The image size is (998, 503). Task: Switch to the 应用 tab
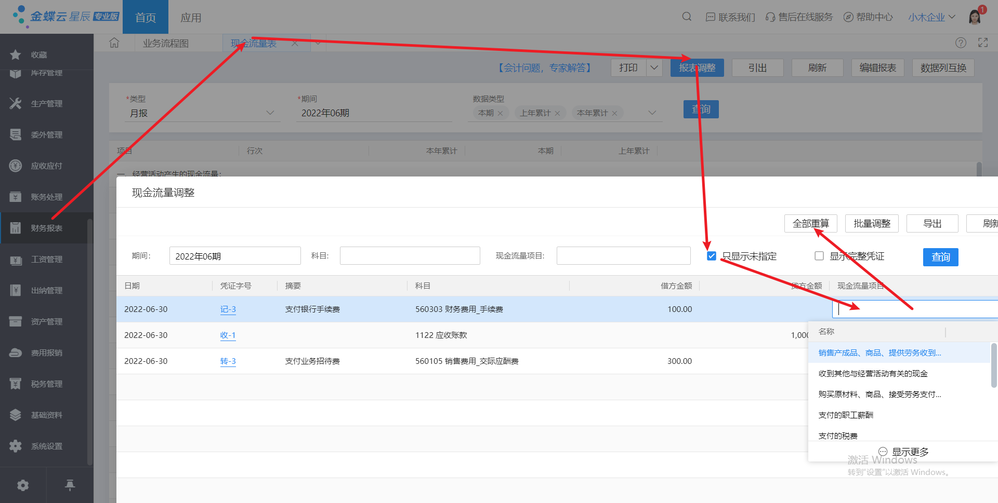pyautogui.click(x=191, y=17)
